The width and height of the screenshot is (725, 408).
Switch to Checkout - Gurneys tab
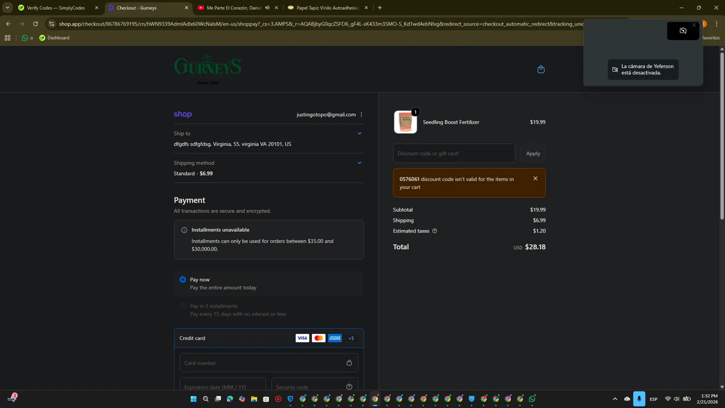147,8
